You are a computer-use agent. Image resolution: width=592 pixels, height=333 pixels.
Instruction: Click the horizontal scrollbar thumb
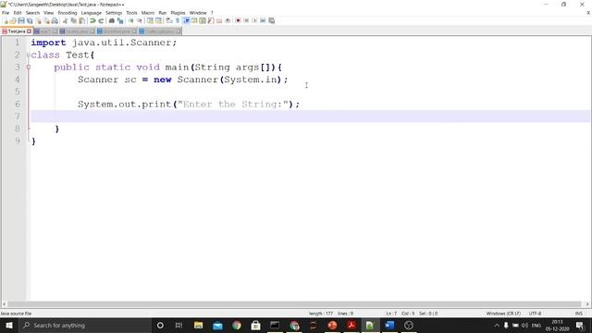(294, 304)
